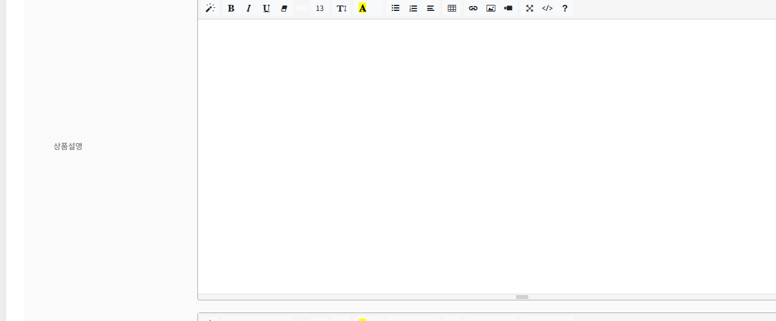The width and height of the screenshot is (776, 321).
Task: Open the HTML code view
Action: [547, 8]
